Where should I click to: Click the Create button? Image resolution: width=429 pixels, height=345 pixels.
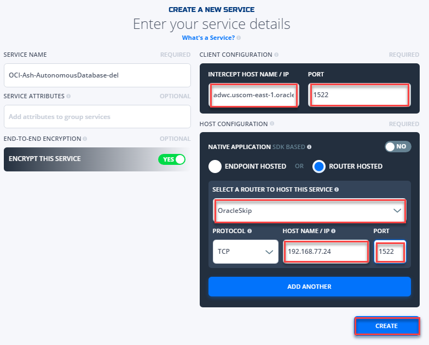point(386,326)
